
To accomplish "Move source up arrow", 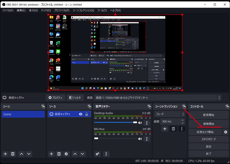I will pos(75,154).
